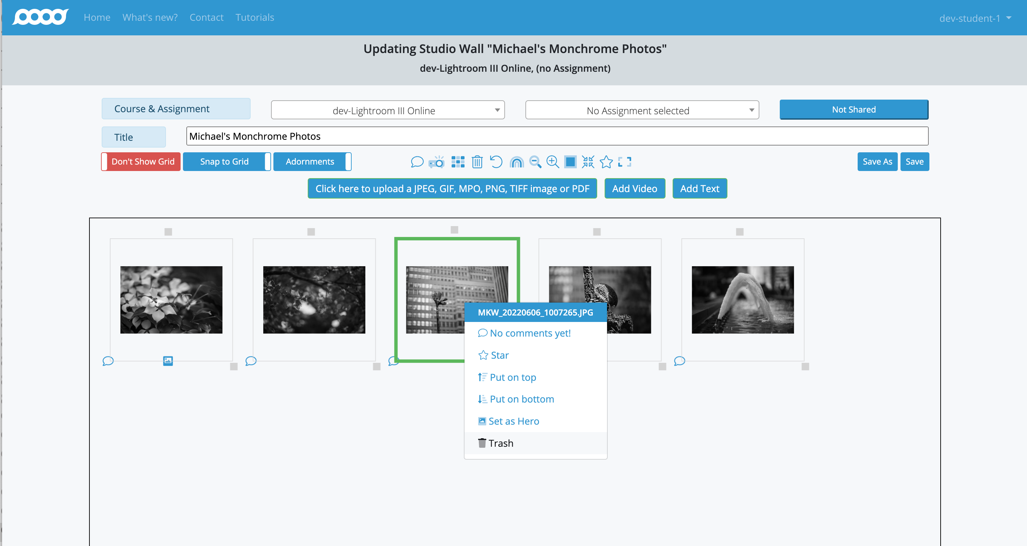Viewport: 1027px width, 546px height.
Task: Click the Course & Assignment label
Action: (176, 108)
